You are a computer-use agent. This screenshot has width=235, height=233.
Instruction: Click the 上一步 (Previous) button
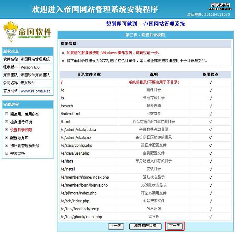click(x=115, y=226)
